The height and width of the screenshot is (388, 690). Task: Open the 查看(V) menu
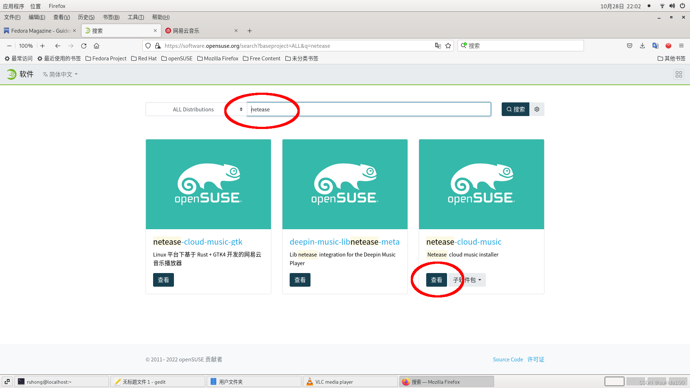point(61,17)
